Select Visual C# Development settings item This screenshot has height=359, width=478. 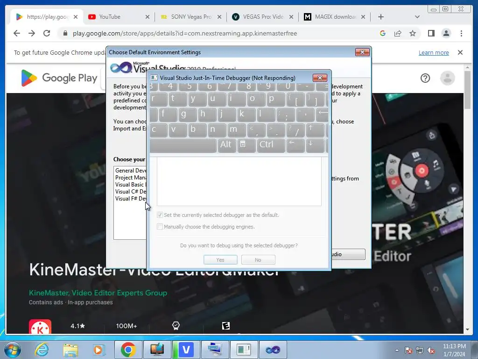(x=131, y=192)
